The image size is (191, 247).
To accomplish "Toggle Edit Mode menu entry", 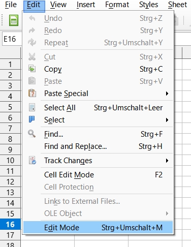I will [x=98, y=228].
